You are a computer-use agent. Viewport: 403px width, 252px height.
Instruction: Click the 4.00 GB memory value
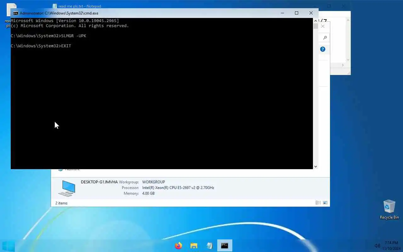(148, 193)
